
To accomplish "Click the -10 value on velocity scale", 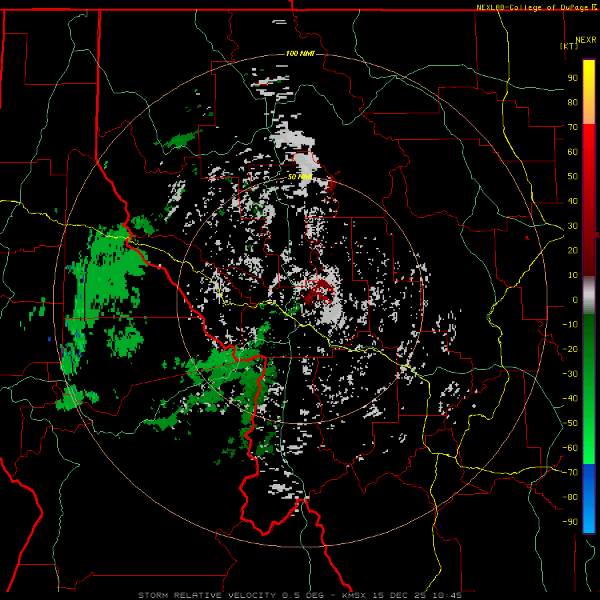I will point(570,325).
